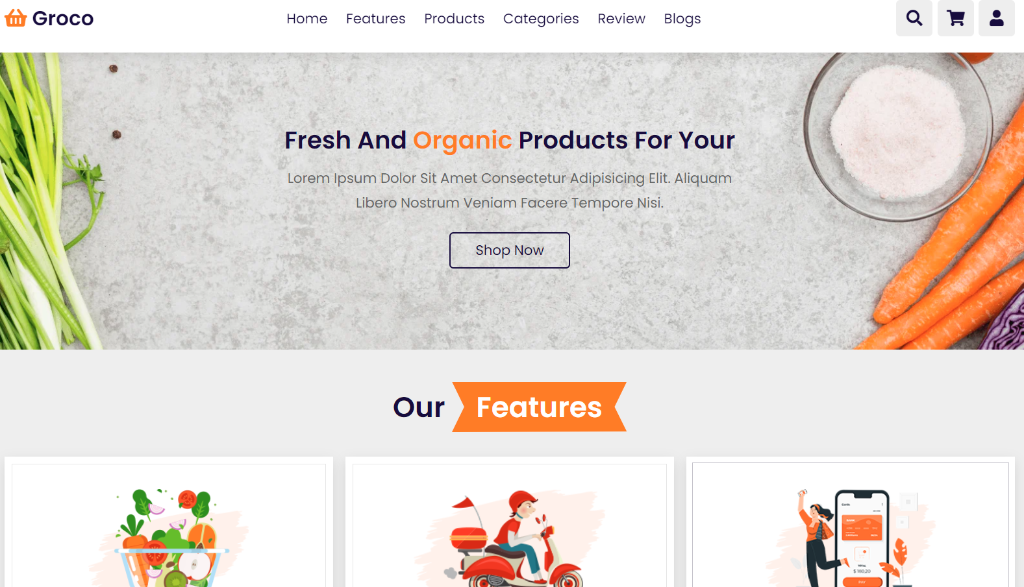
Task: Jump to the Review section
Action: pos(621,19)
